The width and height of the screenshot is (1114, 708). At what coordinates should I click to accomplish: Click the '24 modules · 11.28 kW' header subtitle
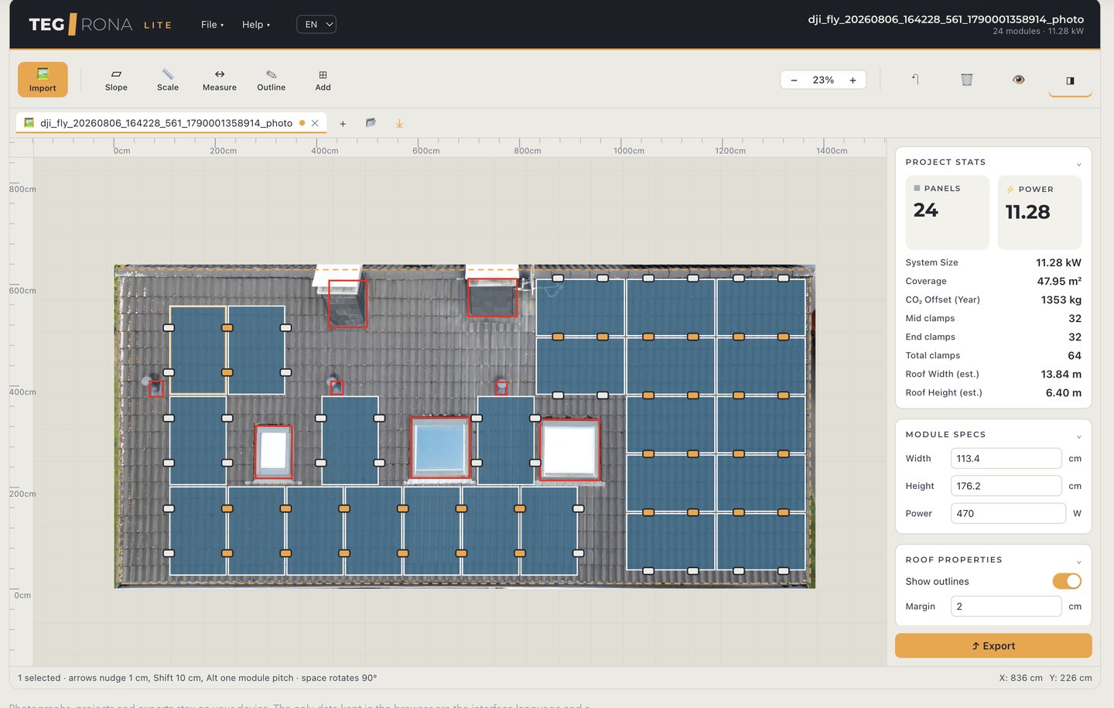(x=1038, y=31)
